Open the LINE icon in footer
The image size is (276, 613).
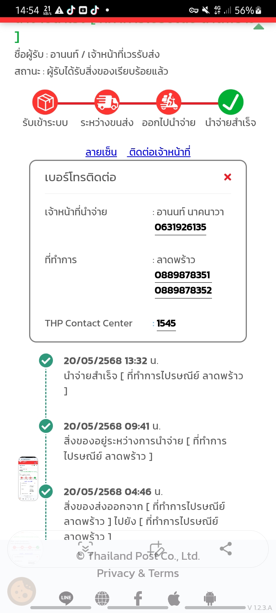click(66, 598)
